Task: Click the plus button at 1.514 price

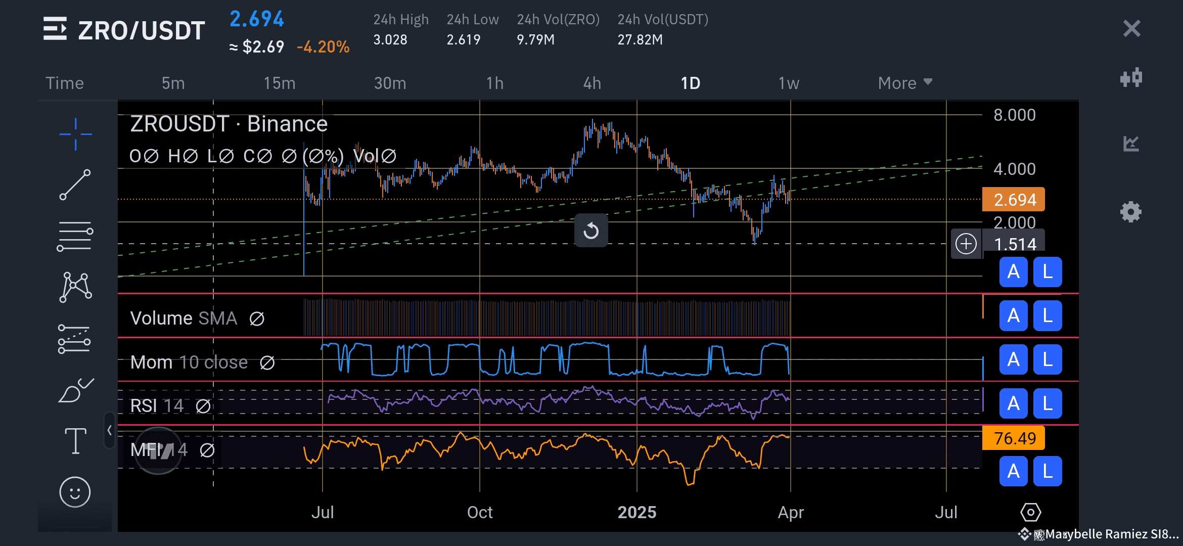Action: pos(966,244)
